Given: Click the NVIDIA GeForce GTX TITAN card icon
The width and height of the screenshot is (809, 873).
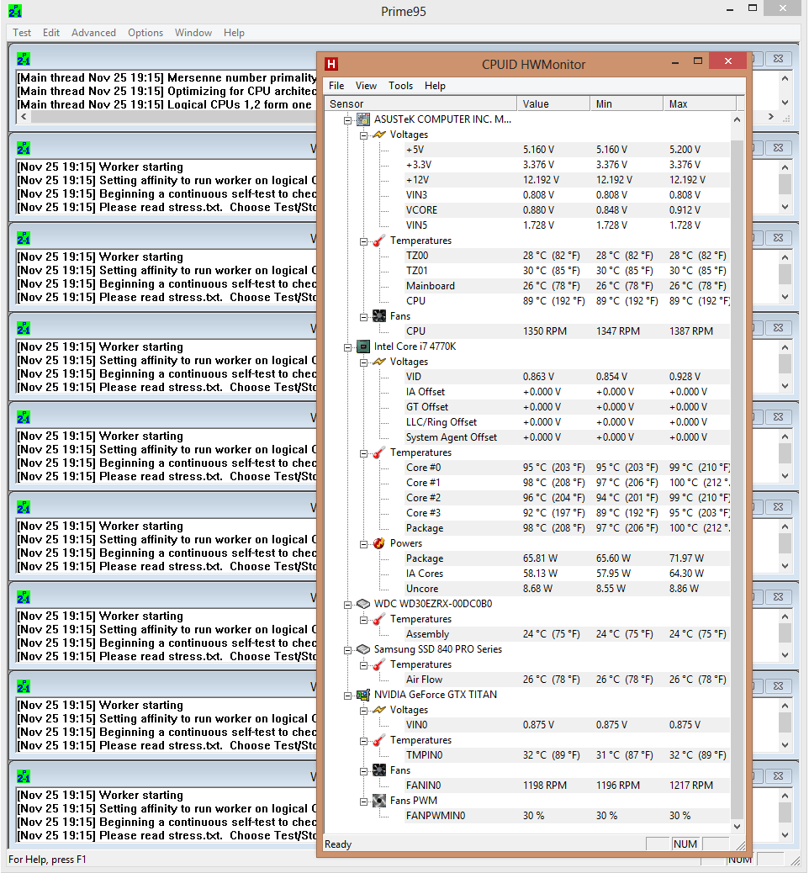Looking at the screenshot, I should pos(363,695).
